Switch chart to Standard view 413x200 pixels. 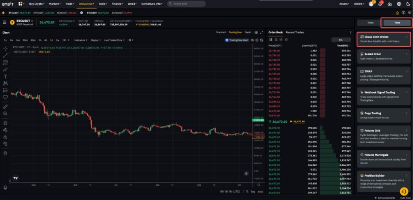point(221,32)
